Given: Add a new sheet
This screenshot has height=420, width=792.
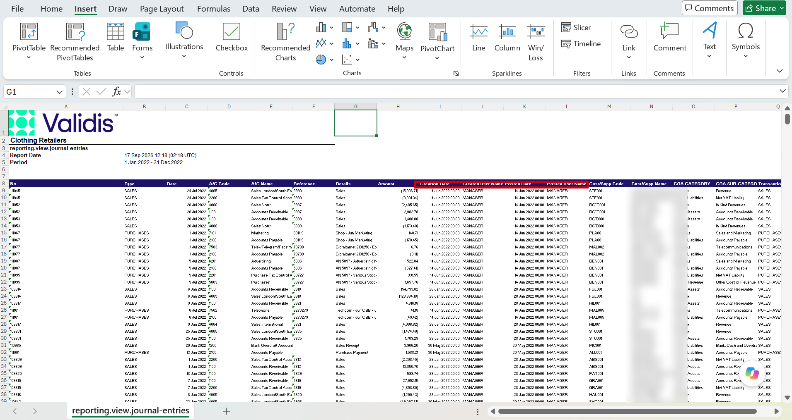Looking at the screenshot, I should coord(227,411).
